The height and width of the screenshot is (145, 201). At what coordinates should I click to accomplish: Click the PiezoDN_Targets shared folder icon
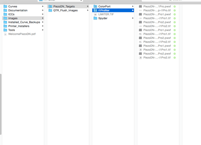(50, 6)
